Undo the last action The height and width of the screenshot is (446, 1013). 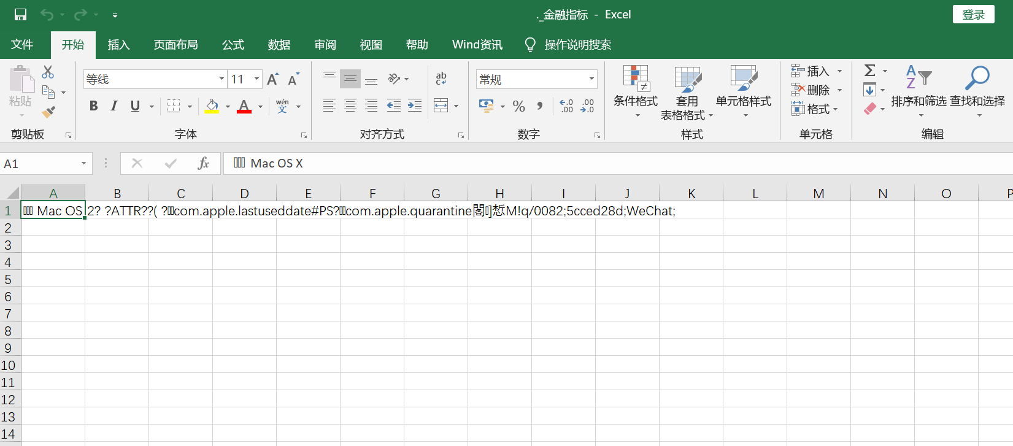coord(47,14)
